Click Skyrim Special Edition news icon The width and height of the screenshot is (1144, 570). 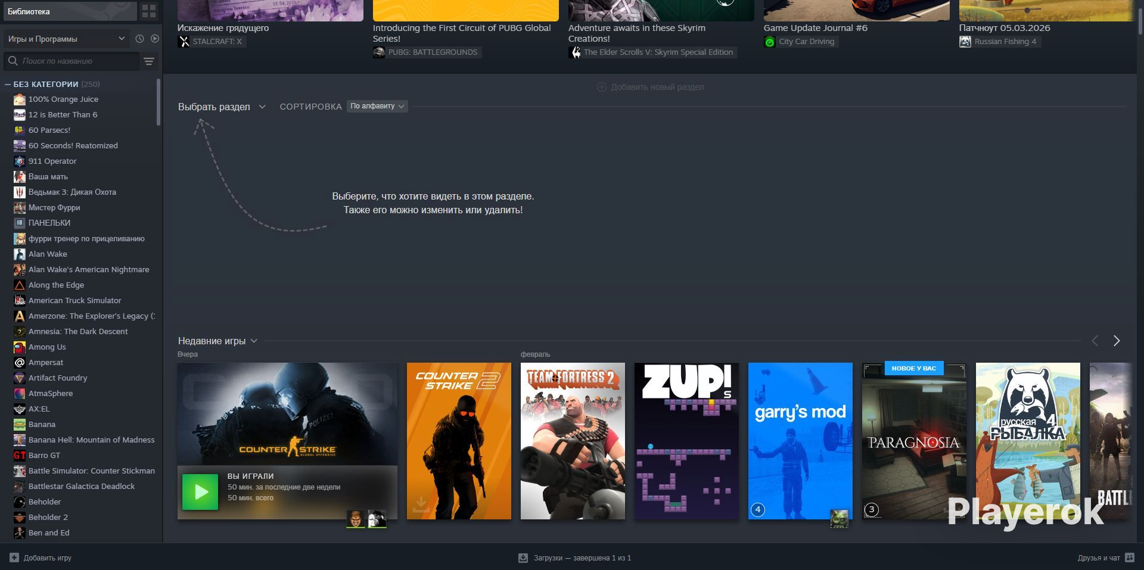coord(575,52)
